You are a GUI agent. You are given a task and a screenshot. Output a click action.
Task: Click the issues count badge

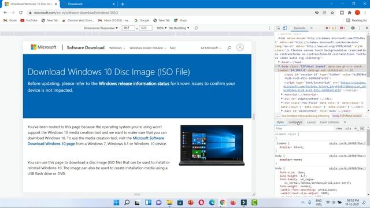click(x=343, y=28)
